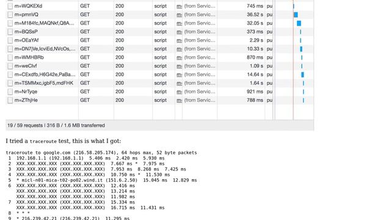Click the file icon beside m=ZThjHe
This screenshot has width=391, height=220.
10,100
